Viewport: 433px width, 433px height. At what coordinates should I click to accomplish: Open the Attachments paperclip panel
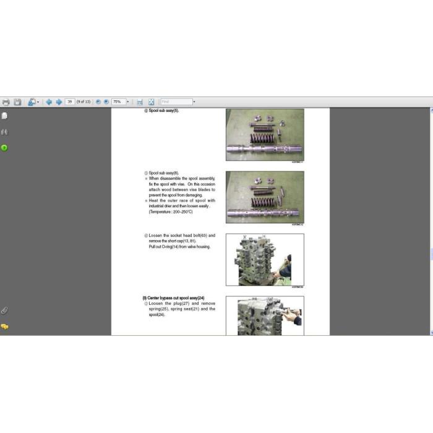point(4,311)
